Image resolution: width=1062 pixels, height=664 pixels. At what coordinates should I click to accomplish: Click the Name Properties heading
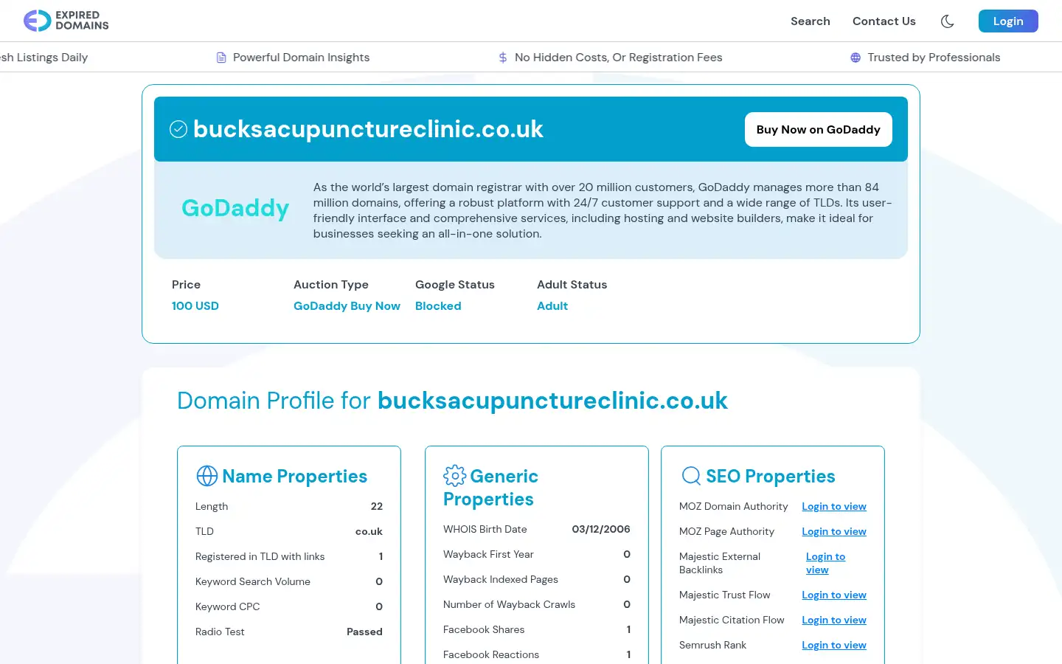click(x=294, y=476)
